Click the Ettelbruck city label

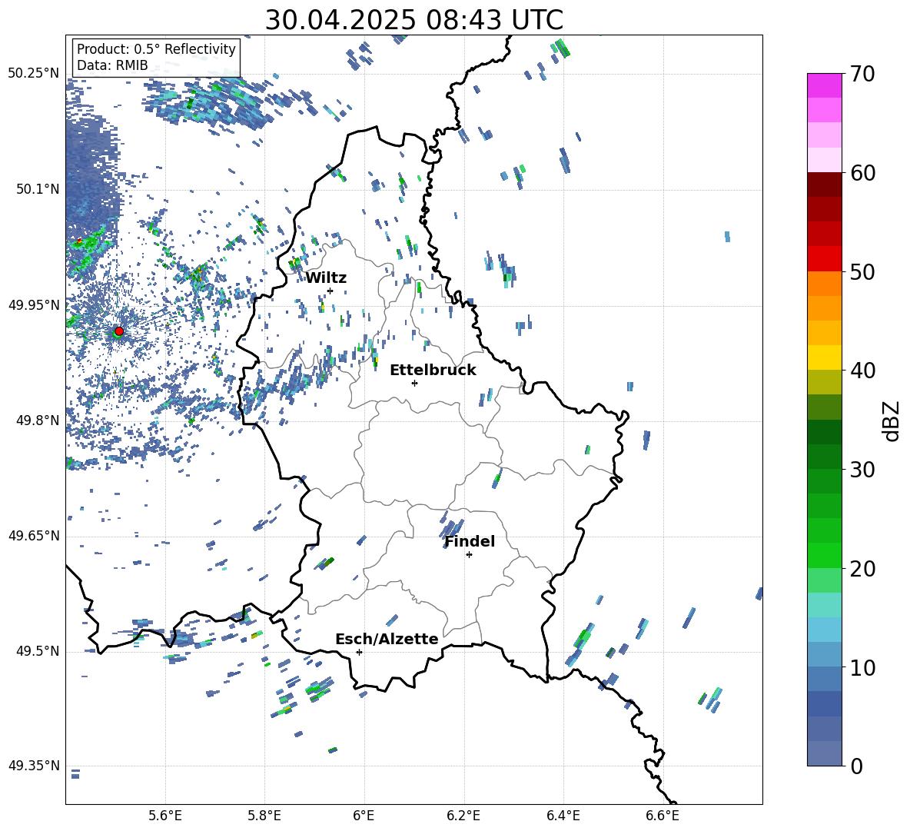point(433,371)
